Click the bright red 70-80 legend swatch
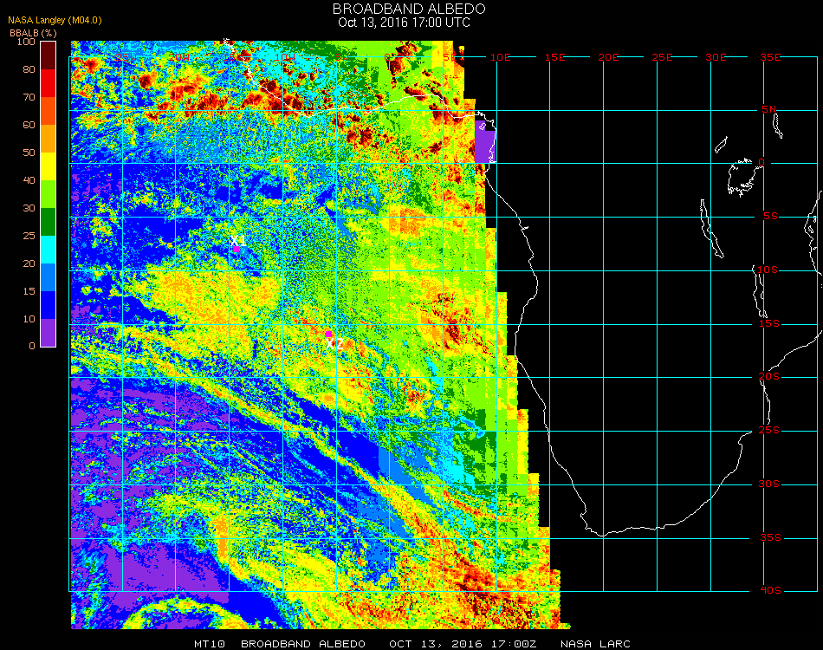 pyautogui.click(x=49, y=83)
